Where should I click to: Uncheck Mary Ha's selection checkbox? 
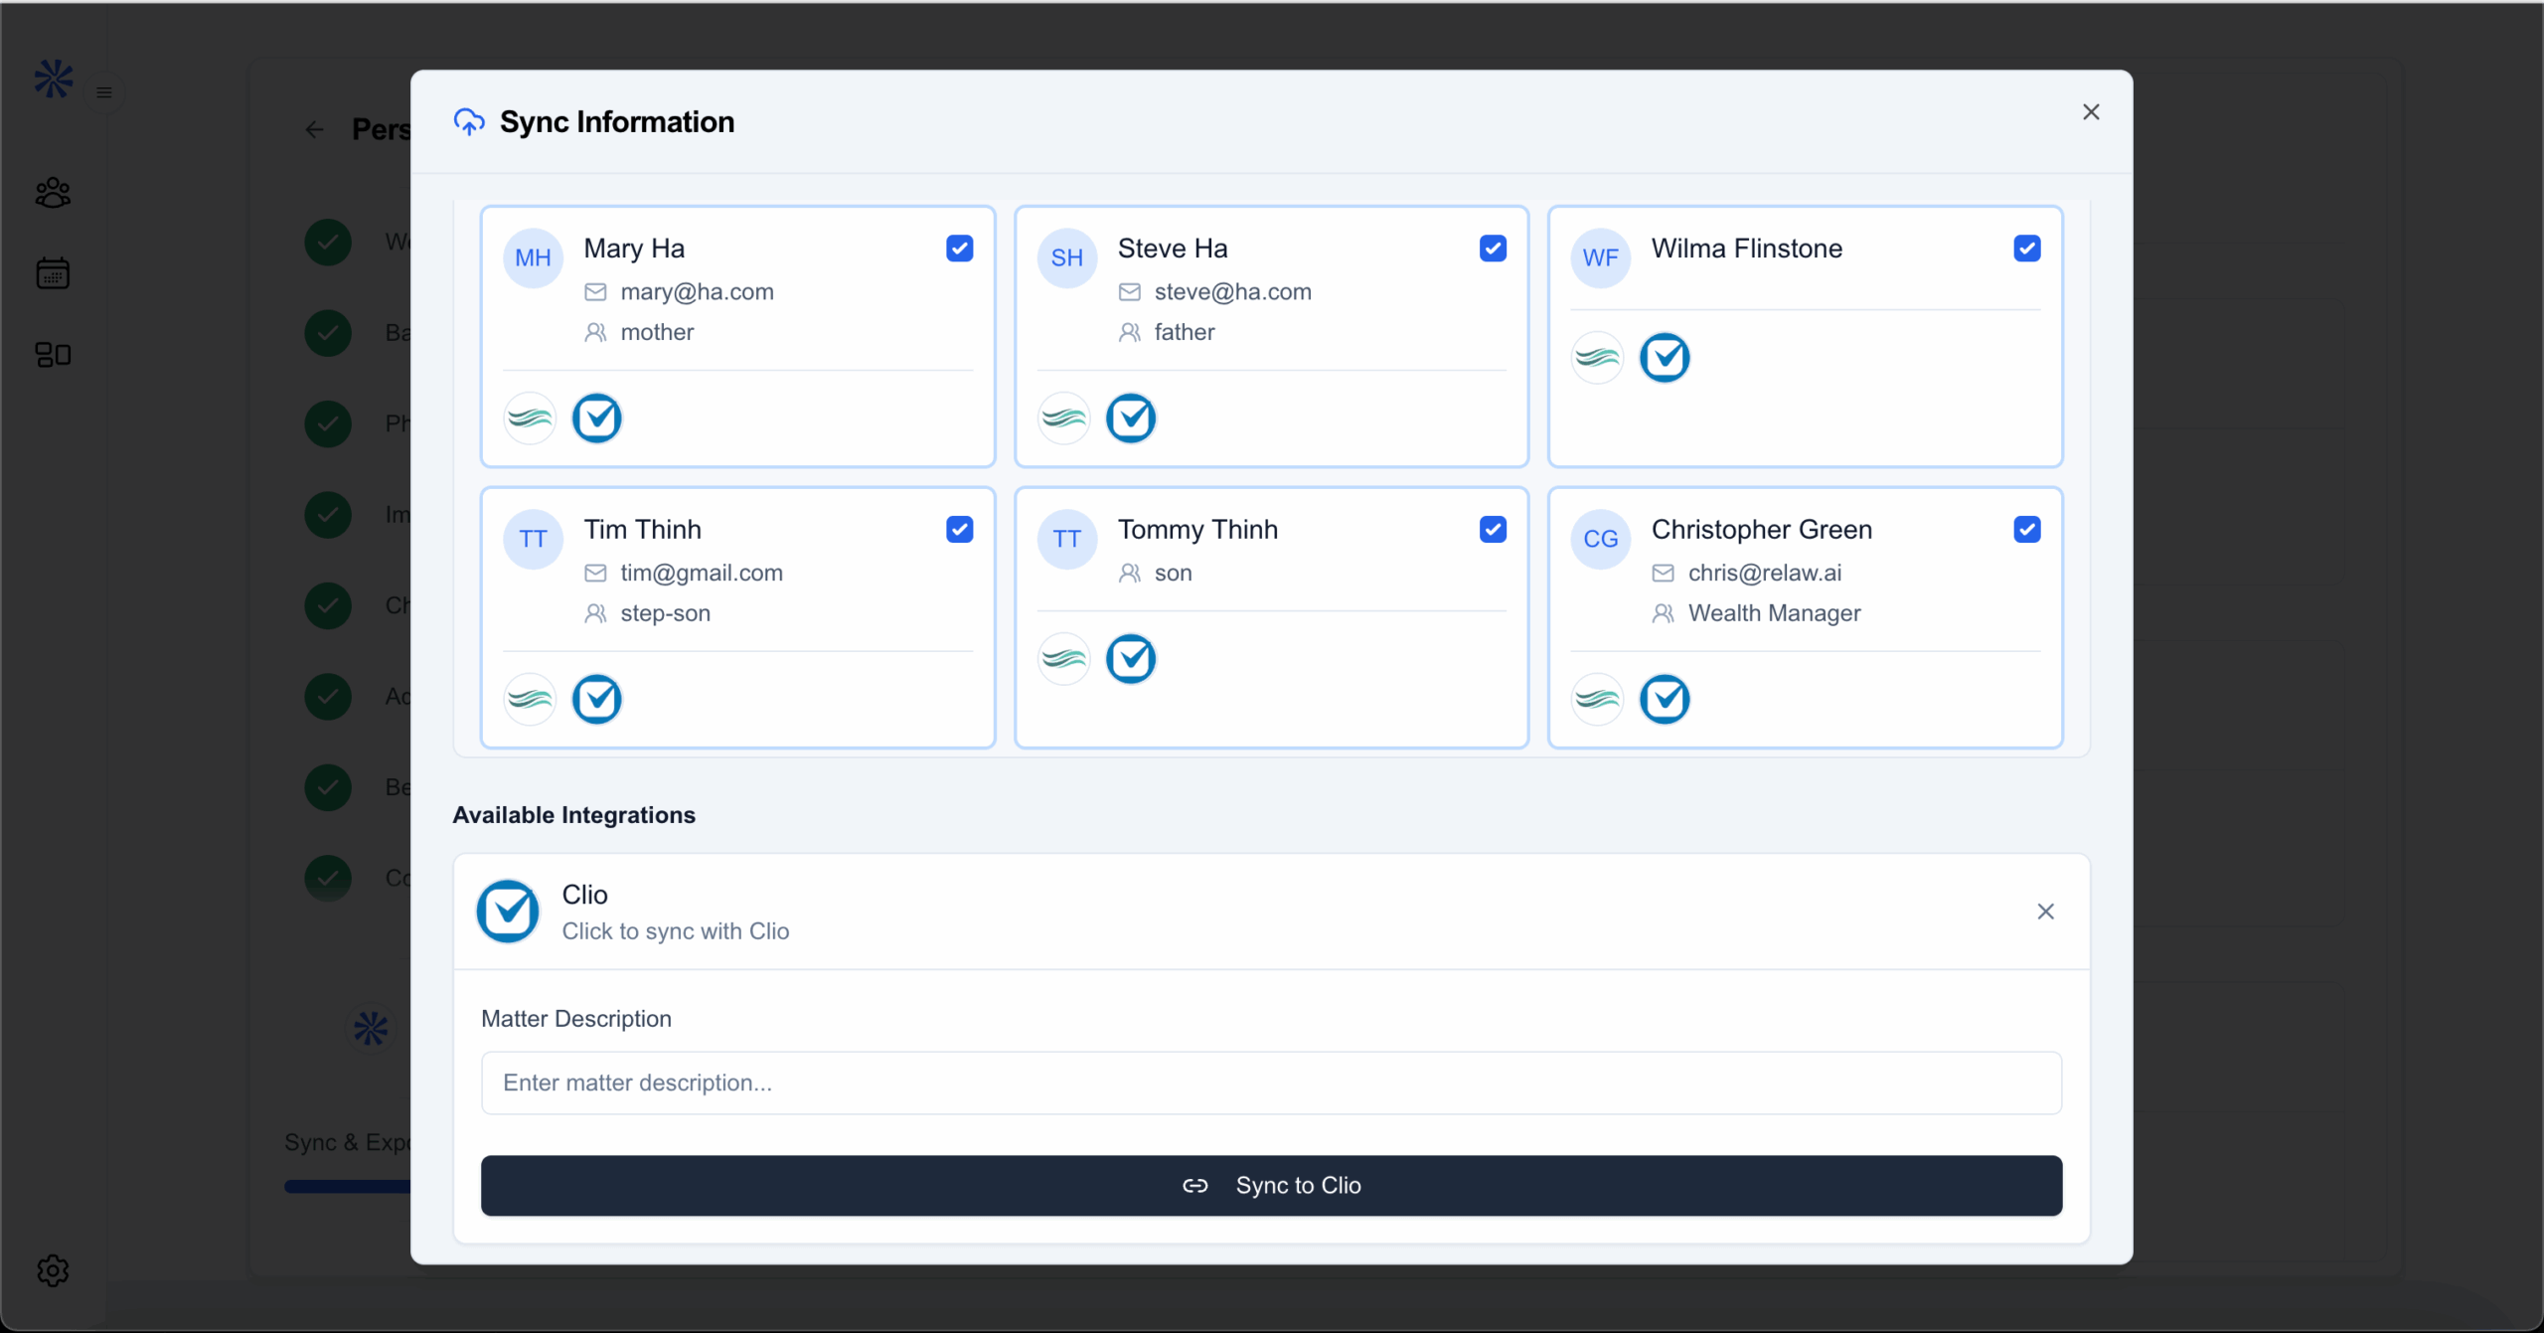tap(959, 249)
